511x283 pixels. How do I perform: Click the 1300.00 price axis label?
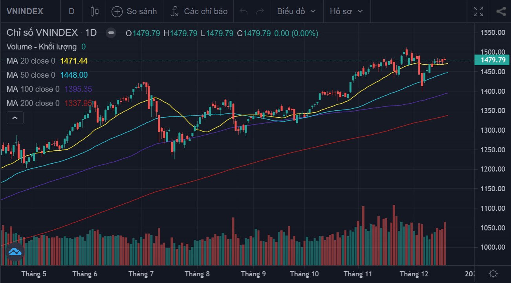click(x=493, y=130)
